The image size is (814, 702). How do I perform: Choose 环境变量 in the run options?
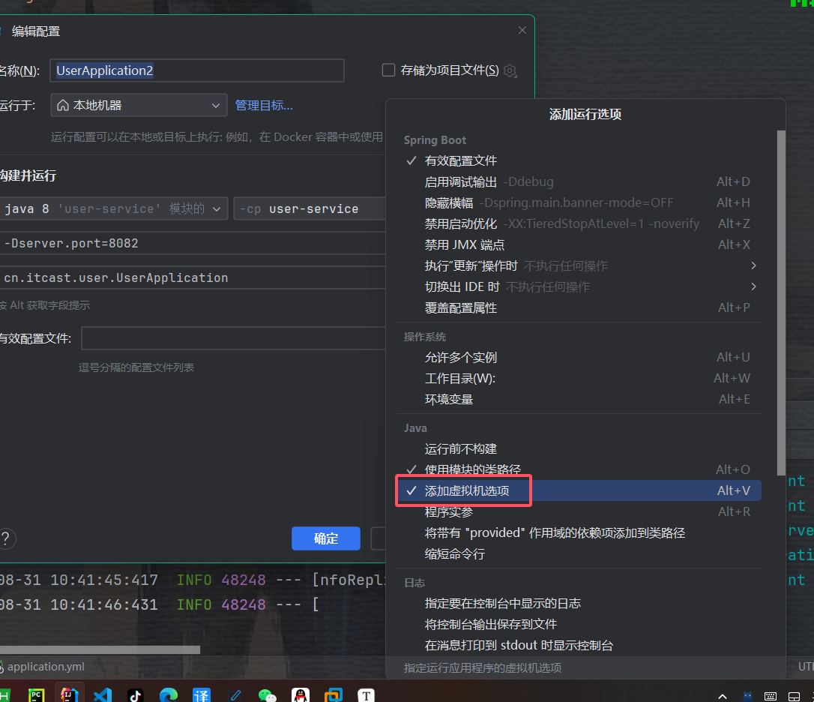click(x=448, y=399)
